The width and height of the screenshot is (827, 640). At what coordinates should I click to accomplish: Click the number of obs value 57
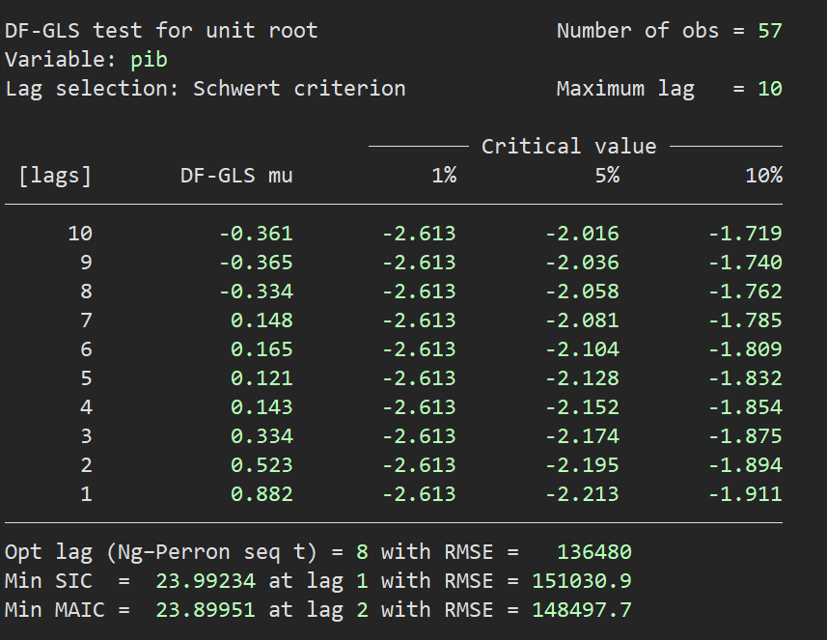pos(769,31)
